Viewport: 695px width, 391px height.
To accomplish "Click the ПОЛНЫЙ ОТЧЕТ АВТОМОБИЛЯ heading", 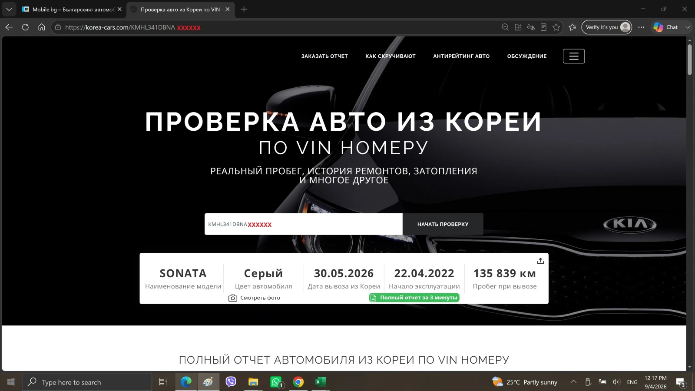I will 344,360.
